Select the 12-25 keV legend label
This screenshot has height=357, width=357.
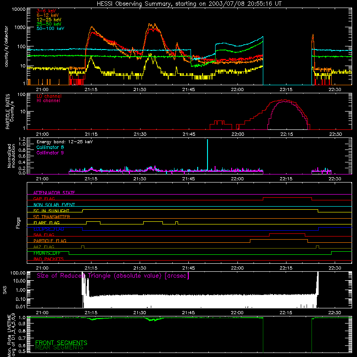[49, 20]
